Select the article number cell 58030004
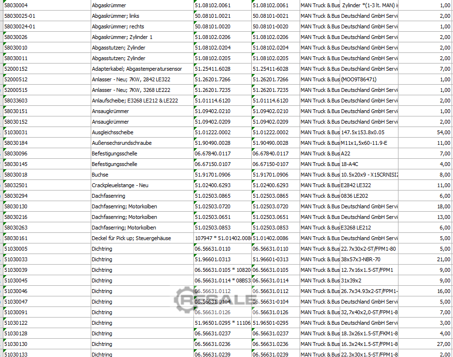The image size is (453, 357). (46, 5)
